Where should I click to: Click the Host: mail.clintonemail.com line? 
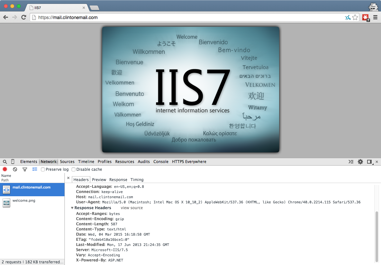point(104,197)
